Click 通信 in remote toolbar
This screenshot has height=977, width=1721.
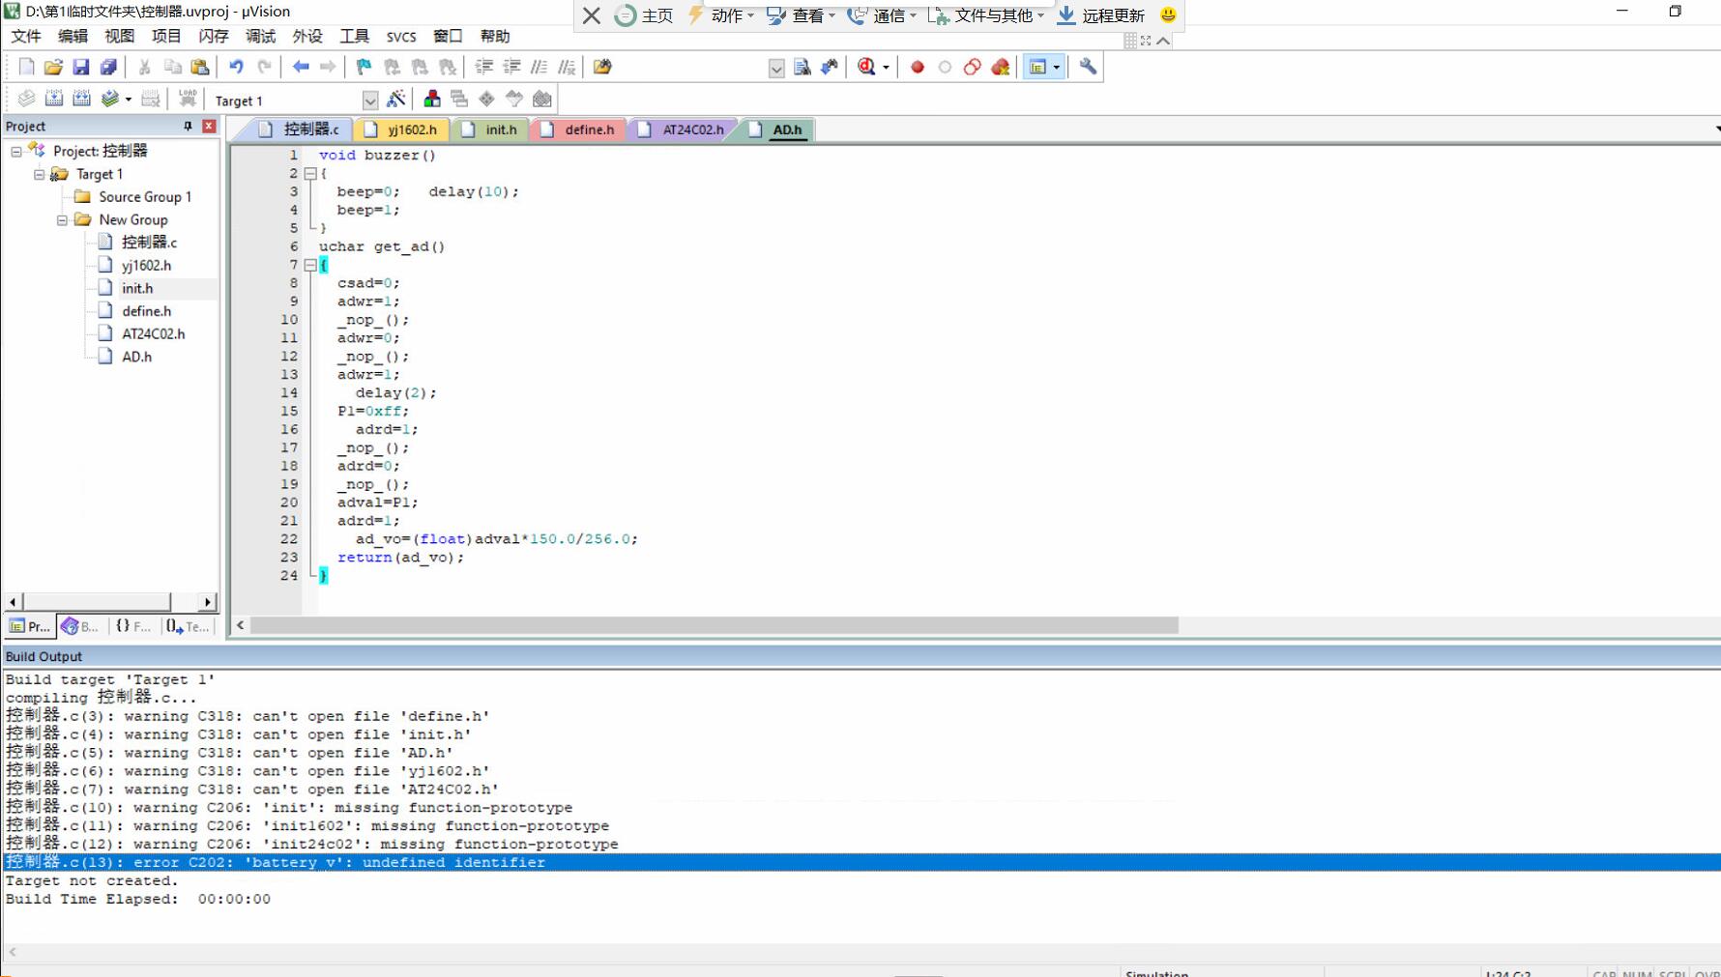(883, 15)
